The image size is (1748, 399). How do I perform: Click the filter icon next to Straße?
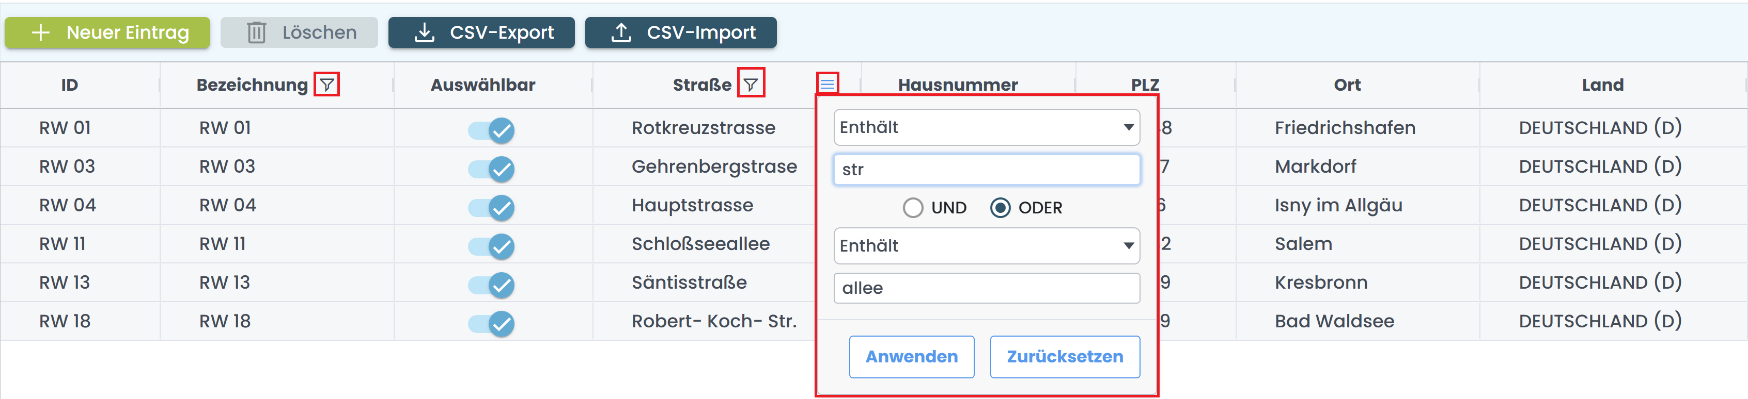click(751, 85)
